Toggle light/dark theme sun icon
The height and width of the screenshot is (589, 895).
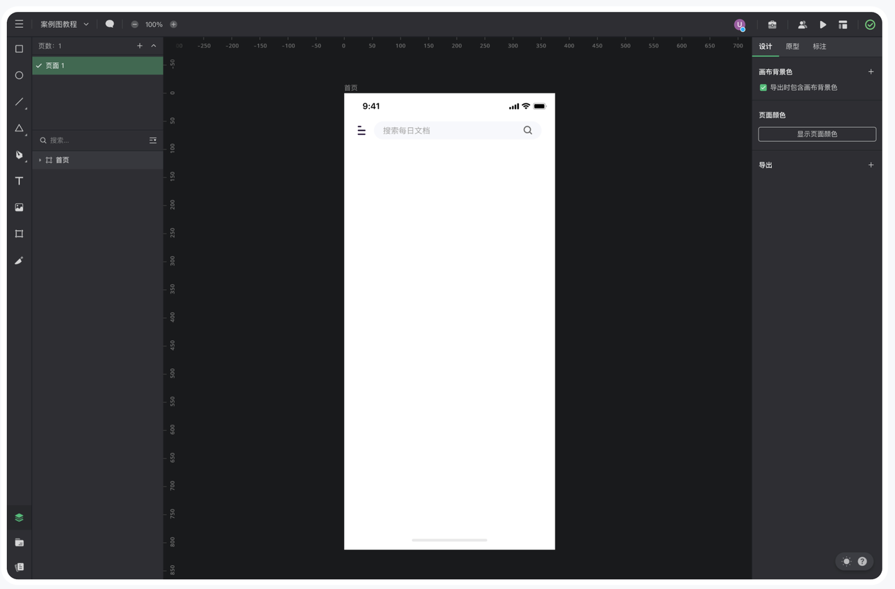click(846, 561)
